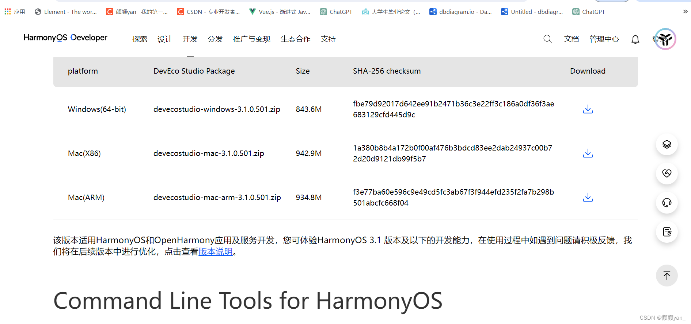Open the 大学生毕业论文 bookmark
Viewport: 691px width, 324px height.
click(x=391, y=12)
